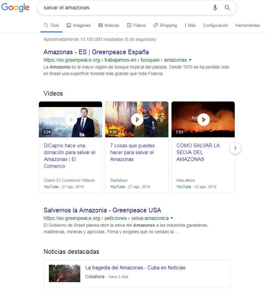Open 7 cosas que puedes hacer title
The image size is (268, 289).
pyautogui.click(x=132, y=152)
